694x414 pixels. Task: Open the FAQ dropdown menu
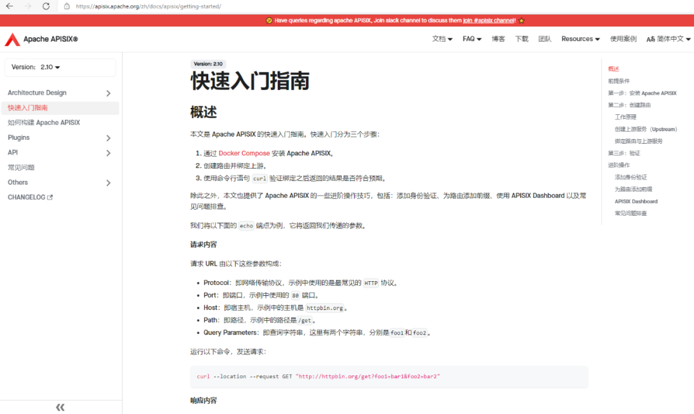click(x=472, y=39)
